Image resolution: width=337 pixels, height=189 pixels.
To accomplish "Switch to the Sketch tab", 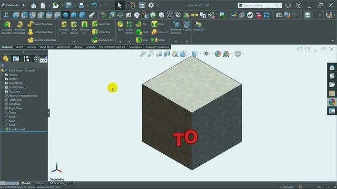I will pos(19,47).
